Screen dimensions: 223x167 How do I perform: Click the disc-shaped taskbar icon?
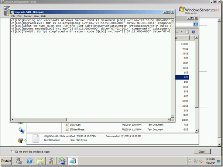[62, 161]
